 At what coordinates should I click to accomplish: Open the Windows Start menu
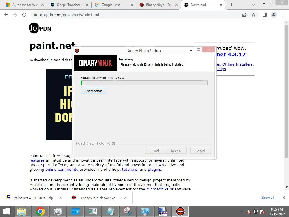click(7, 211)
